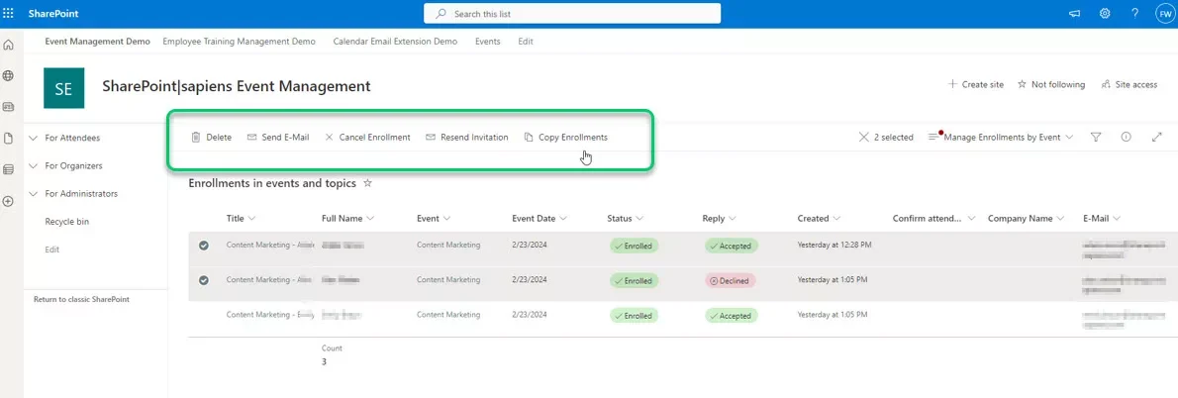1178x398 pixels.
Task: Delete the selected enrollments
Action: tap(211, 138)
